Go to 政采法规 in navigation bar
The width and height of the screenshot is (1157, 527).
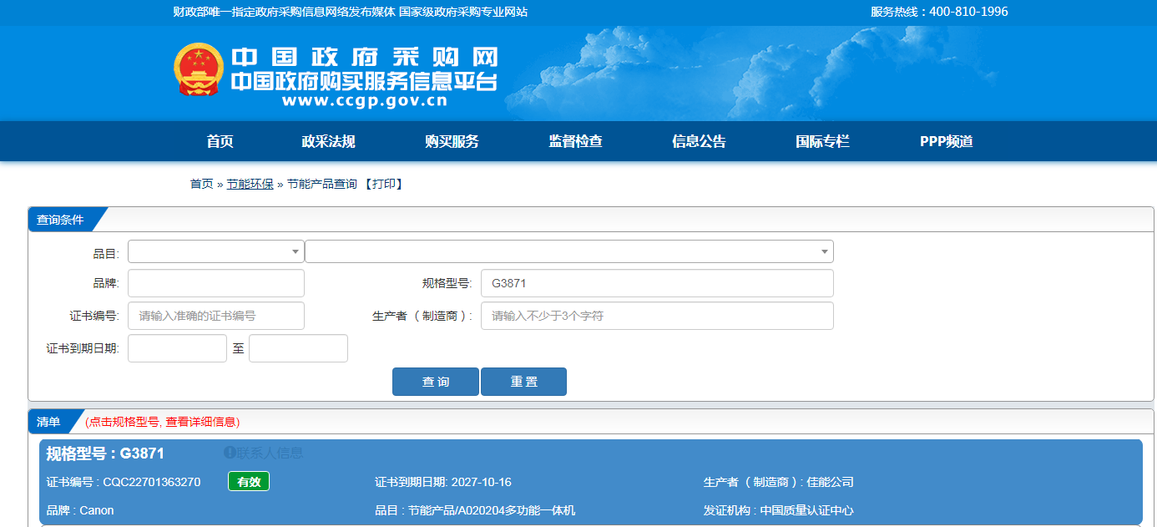(x=328, y=141)
